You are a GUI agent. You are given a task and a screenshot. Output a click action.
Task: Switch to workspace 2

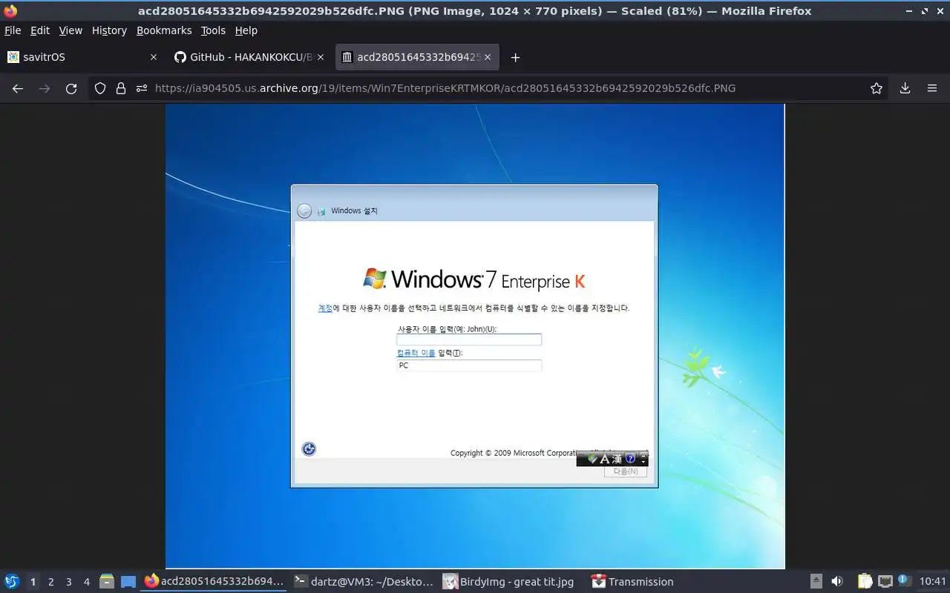50,582
